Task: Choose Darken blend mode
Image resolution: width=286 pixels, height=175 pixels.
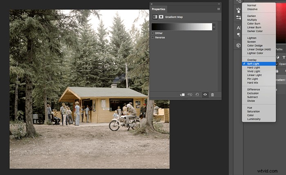Action: coord(259,16)
